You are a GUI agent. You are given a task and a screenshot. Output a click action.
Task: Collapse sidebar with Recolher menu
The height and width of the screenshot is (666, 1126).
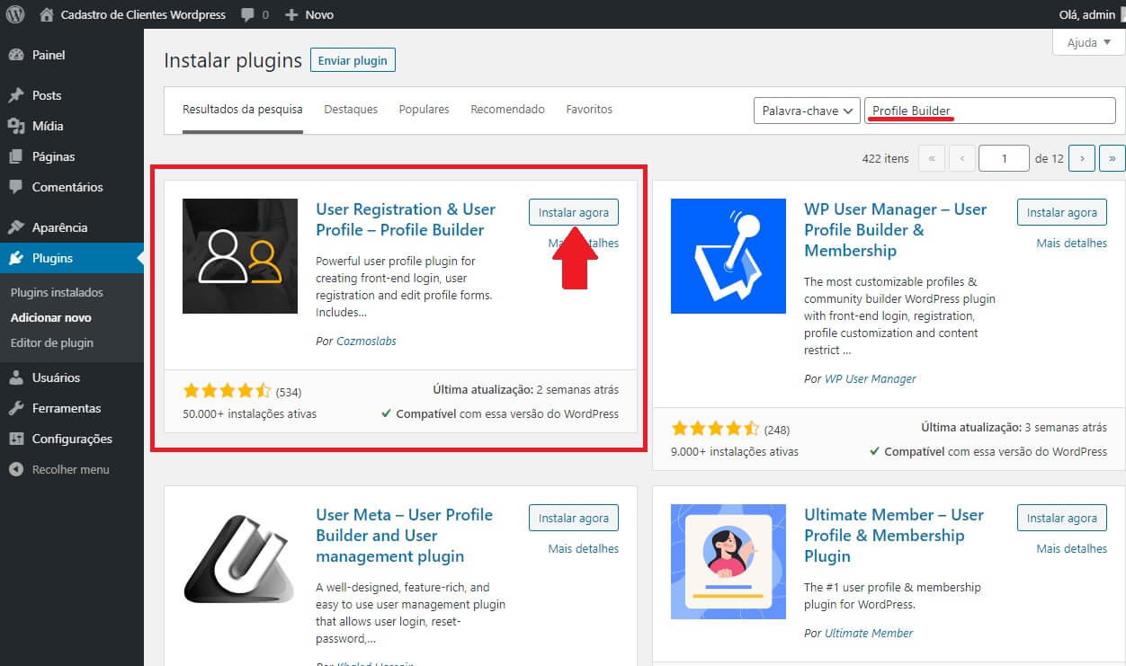point(70,469)
